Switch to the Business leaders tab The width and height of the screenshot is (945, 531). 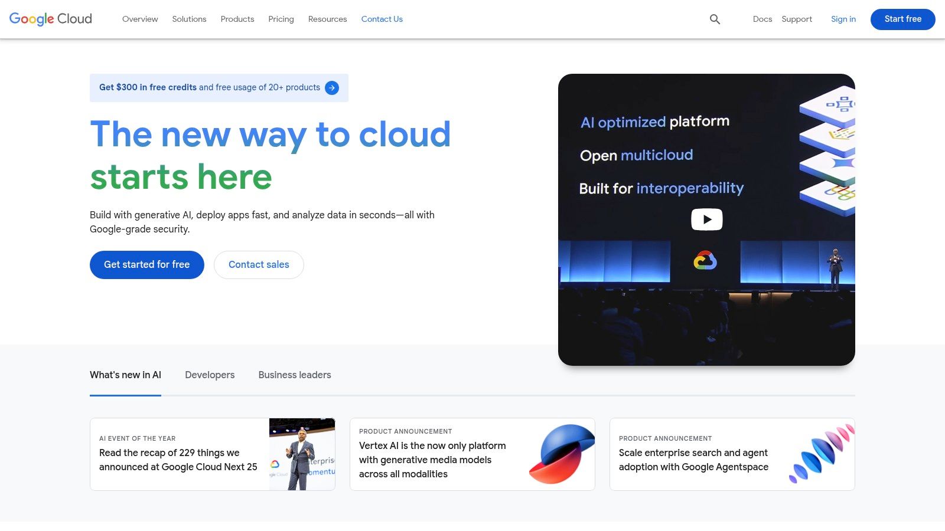pos(295,375)
